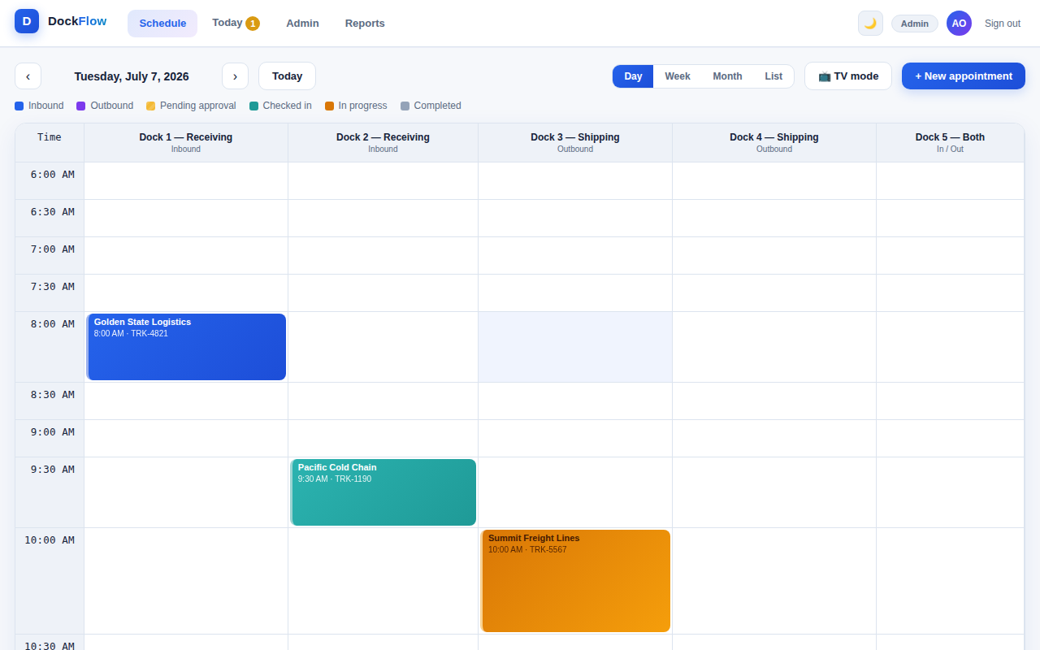
Task: Open the Reports tab
Action: (365, 24)
